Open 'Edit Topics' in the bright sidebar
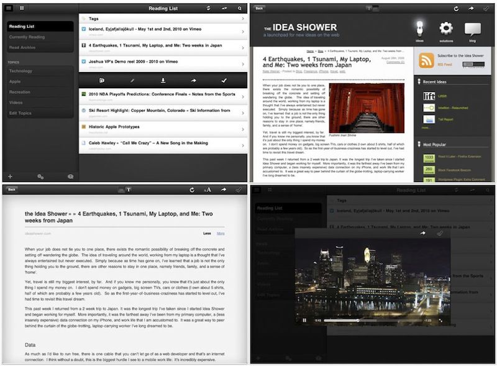 coord(40,112)
